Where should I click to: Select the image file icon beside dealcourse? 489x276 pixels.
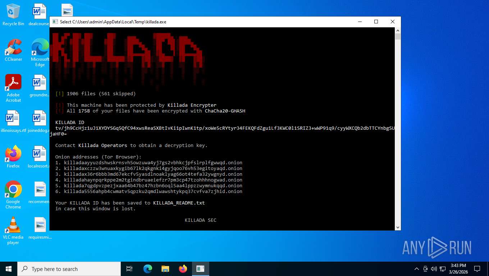point(67,10)
